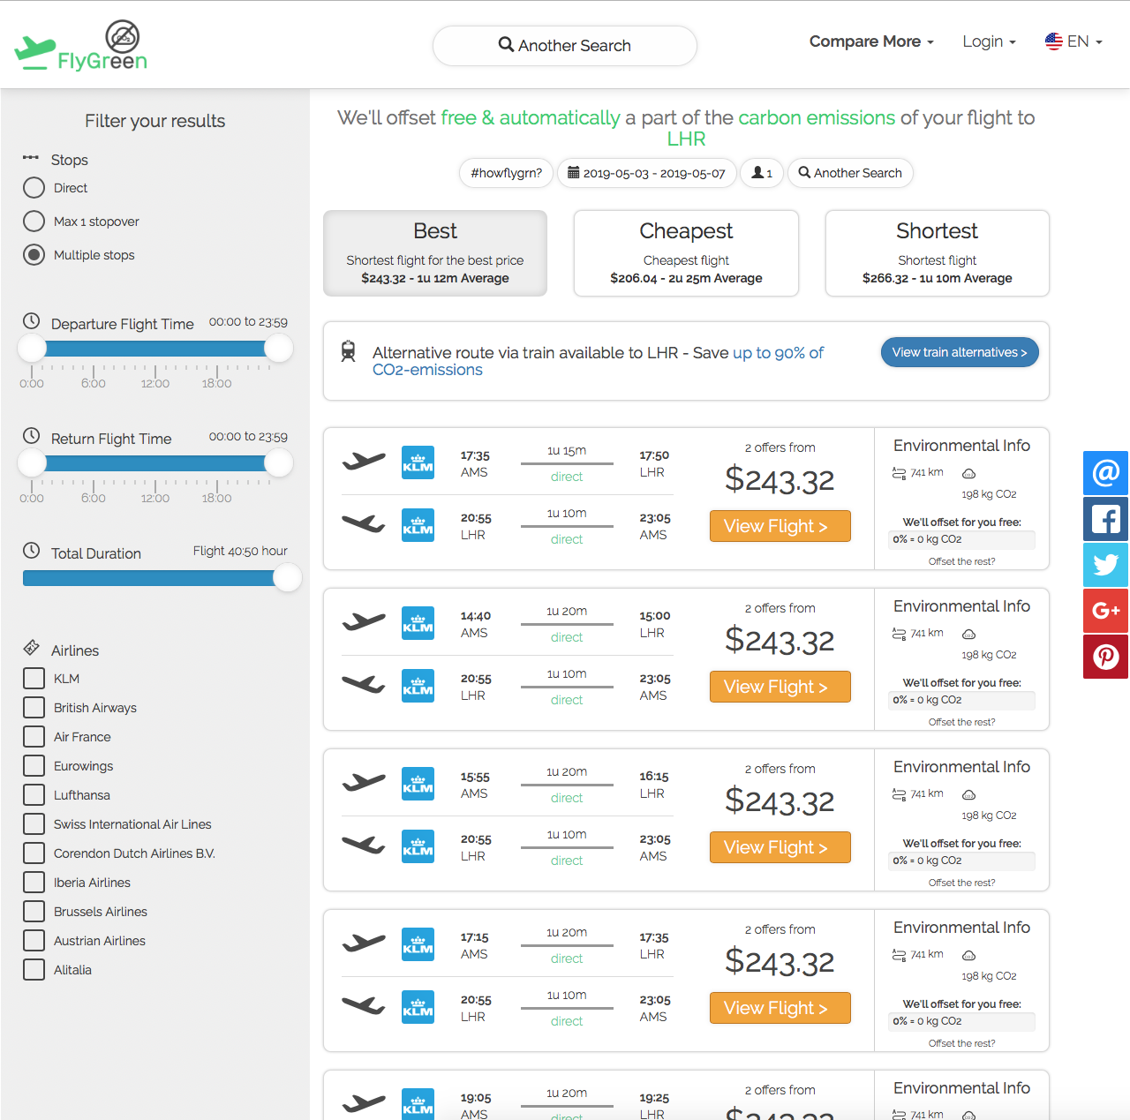Check the Eurowings filter

click(x=34, y=766)
